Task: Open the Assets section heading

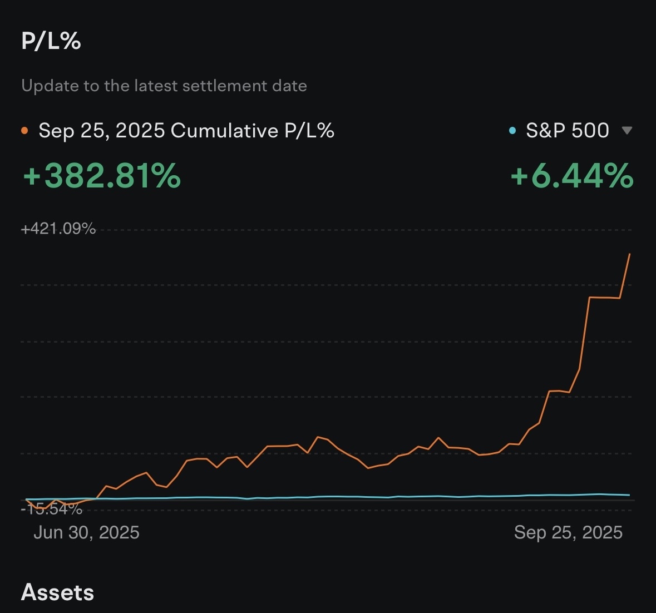Action: (57, 592)
